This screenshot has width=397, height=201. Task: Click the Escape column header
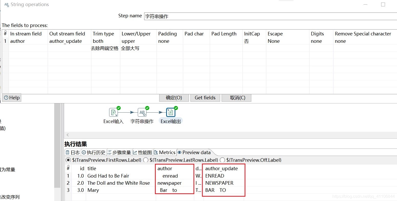coord(288,34)
